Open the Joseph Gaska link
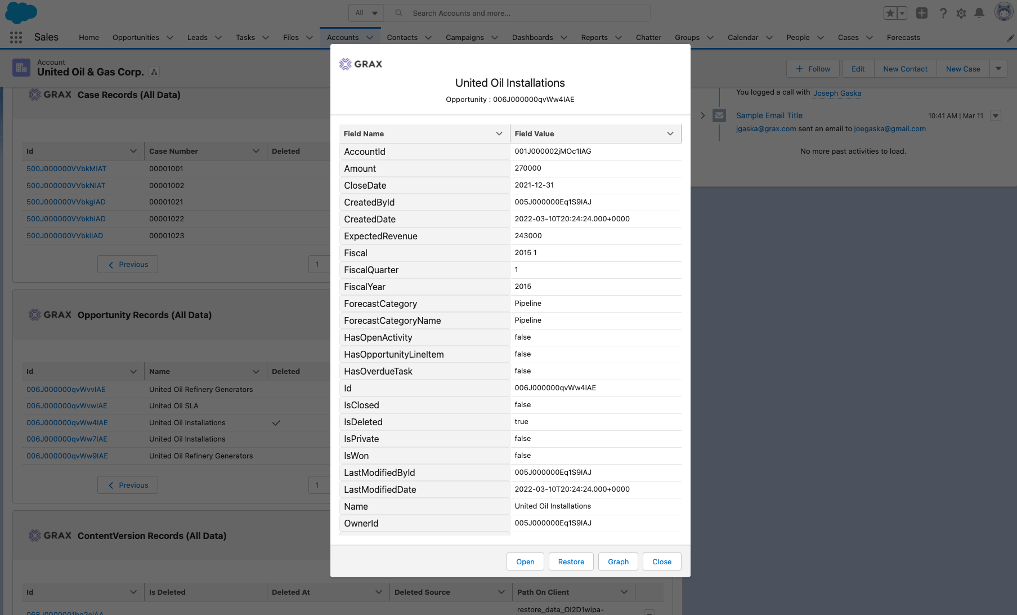1017x615 pixels. pos(837,93)
